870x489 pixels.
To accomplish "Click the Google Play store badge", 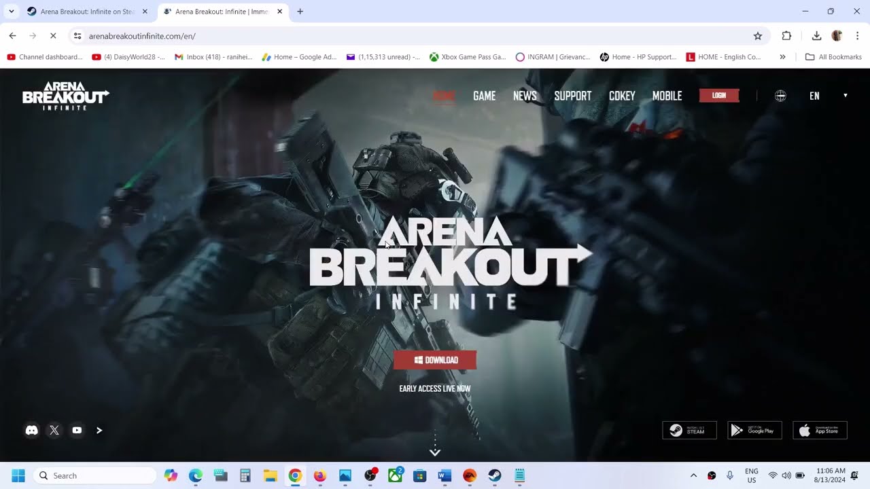I will coord(754,430).
